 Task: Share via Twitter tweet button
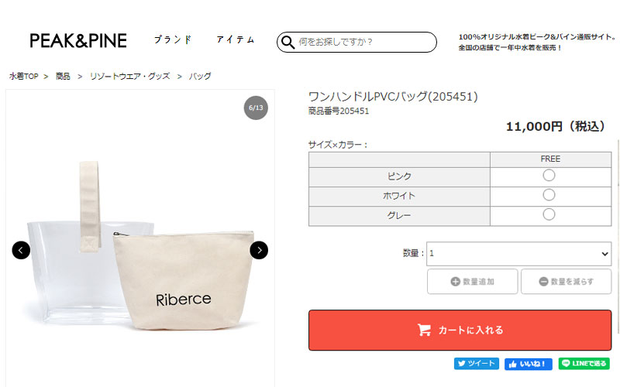476,363
